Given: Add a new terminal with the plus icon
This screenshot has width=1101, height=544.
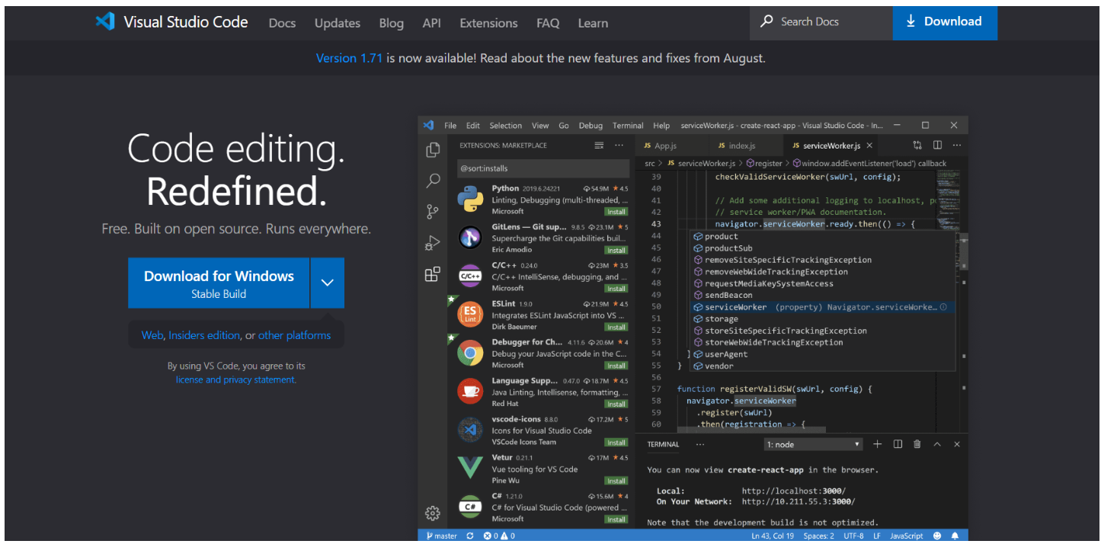Looking at the screenshot, I should [878, 444].
